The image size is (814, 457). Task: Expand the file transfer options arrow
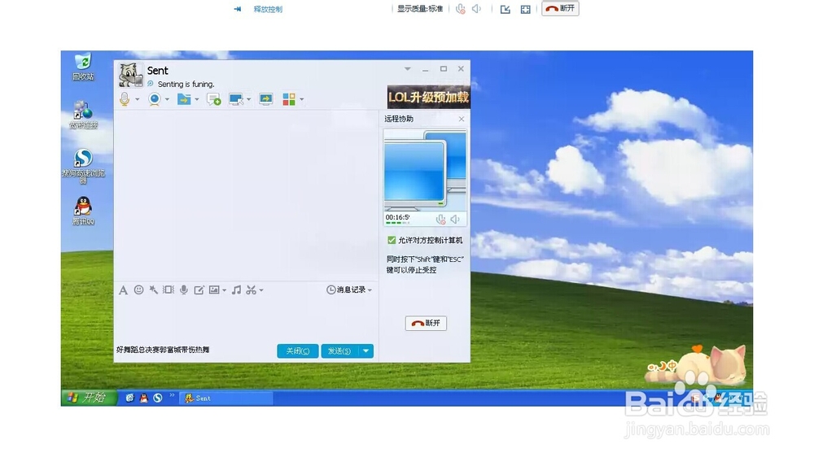point(197,99)
